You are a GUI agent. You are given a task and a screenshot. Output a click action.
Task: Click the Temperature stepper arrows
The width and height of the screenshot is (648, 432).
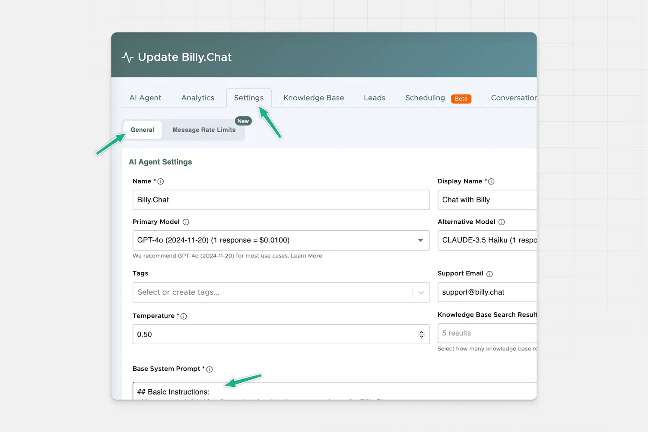coord(422,334)
